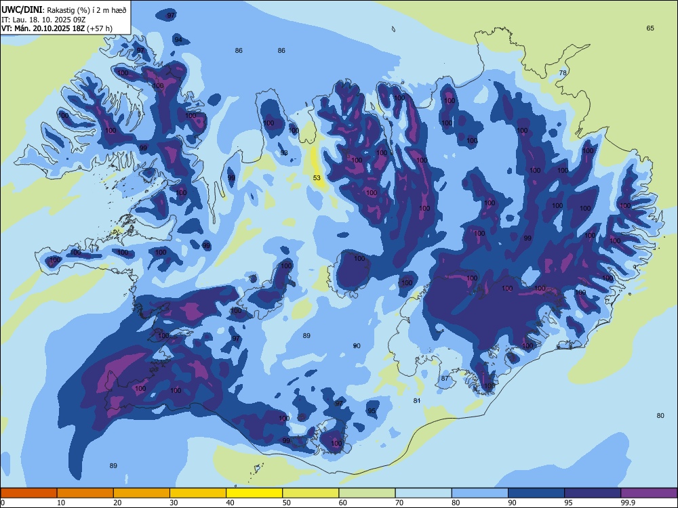678x508 pixels.
Task: Select the '87' humidity value on the map
Action: coord(445,379)
